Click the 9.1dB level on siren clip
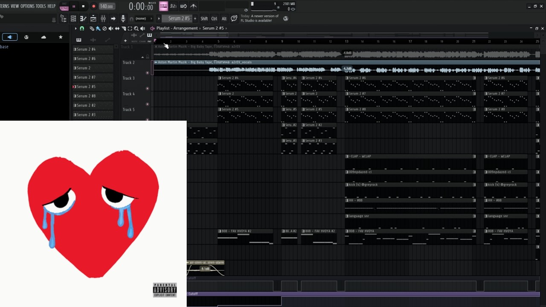Image resolution: width=546 pixels, height=307 pixels. click(x=205, y=269)
